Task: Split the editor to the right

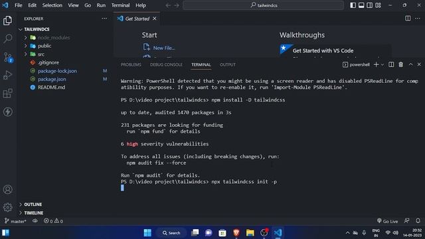Action: (408, 19)
